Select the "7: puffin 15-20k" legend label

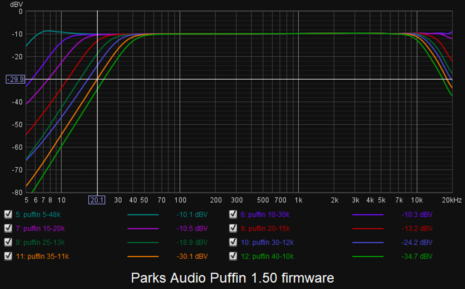38,229
